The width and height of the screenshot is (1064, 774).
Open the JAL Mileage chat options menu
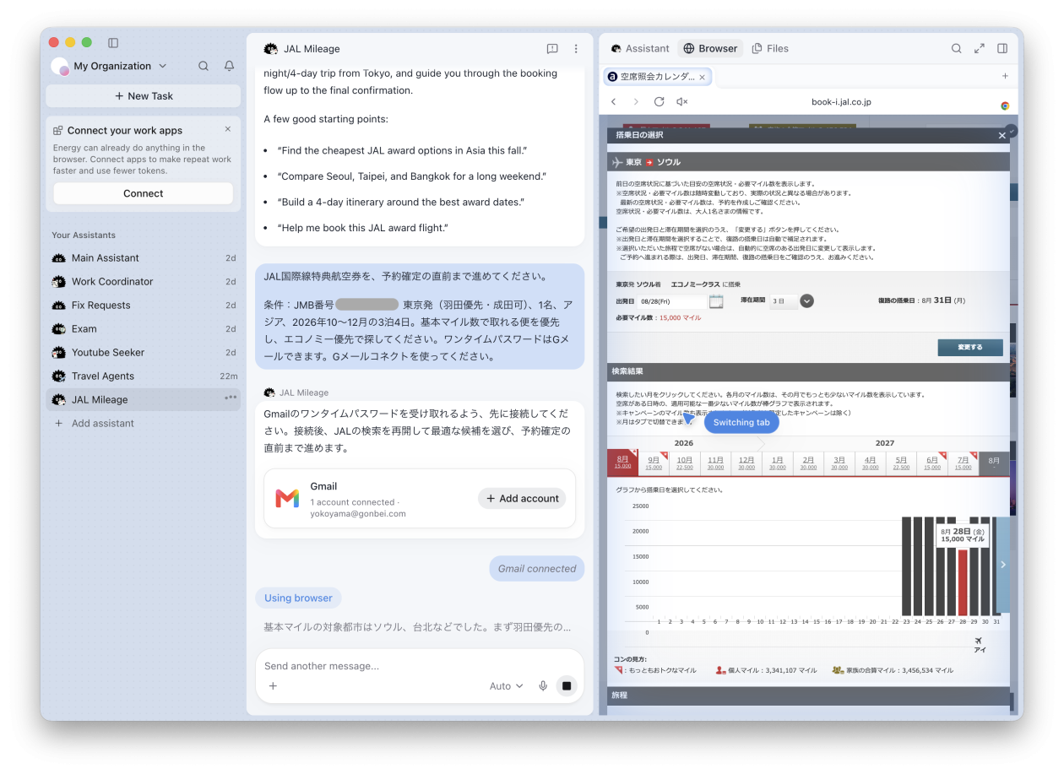576,49
